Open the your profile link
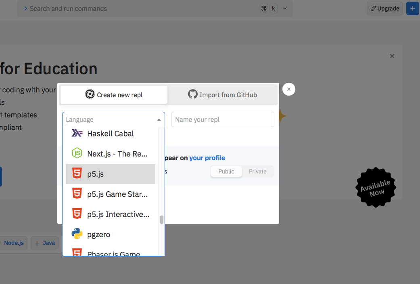Image resolution: width=420 pixels, height=284 pixels. tap(207, 158)
